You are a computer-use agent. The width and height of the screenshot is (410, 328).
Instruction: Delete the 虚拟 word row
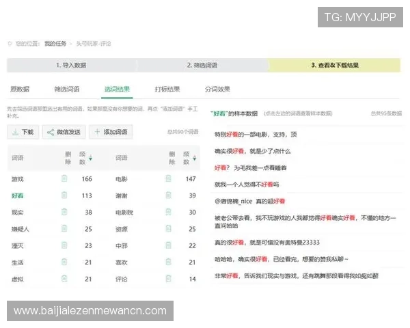tap(64, 279)
